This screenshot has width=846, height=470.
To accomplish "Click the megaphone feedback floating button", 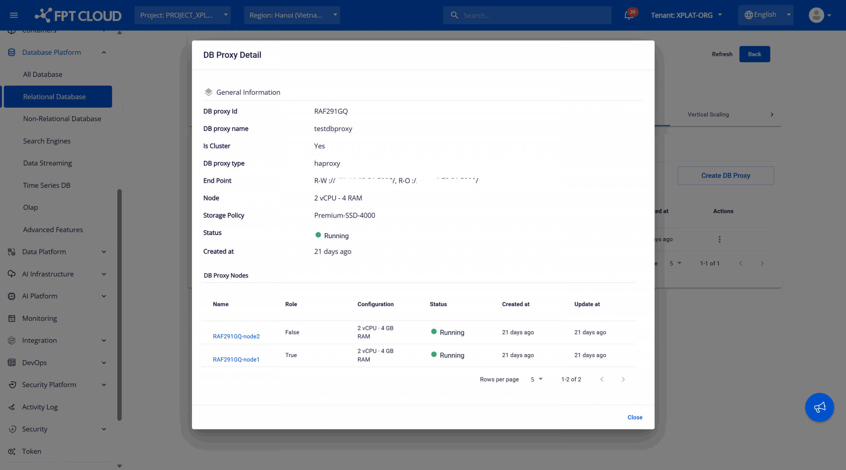I will (819, 407).
